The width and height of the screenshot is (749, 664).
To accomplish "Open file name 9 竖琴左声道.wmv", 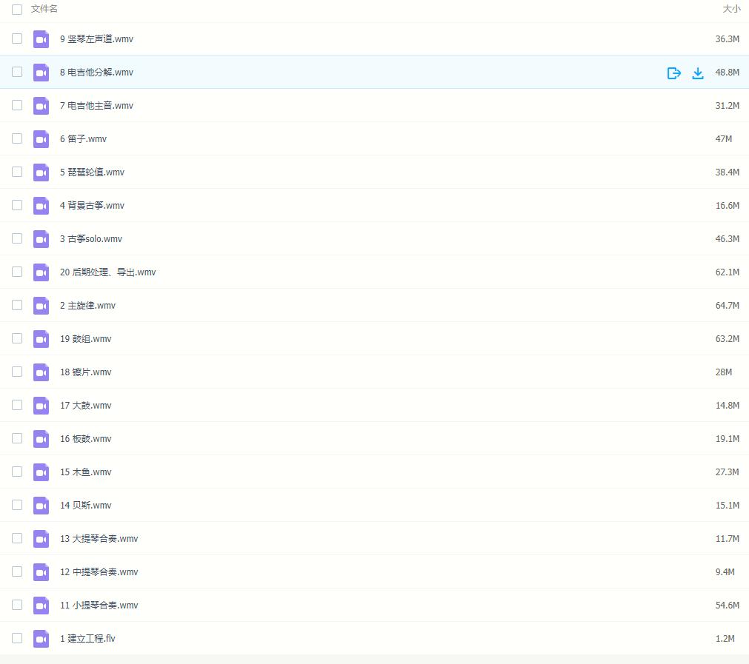I will (96, 39).
